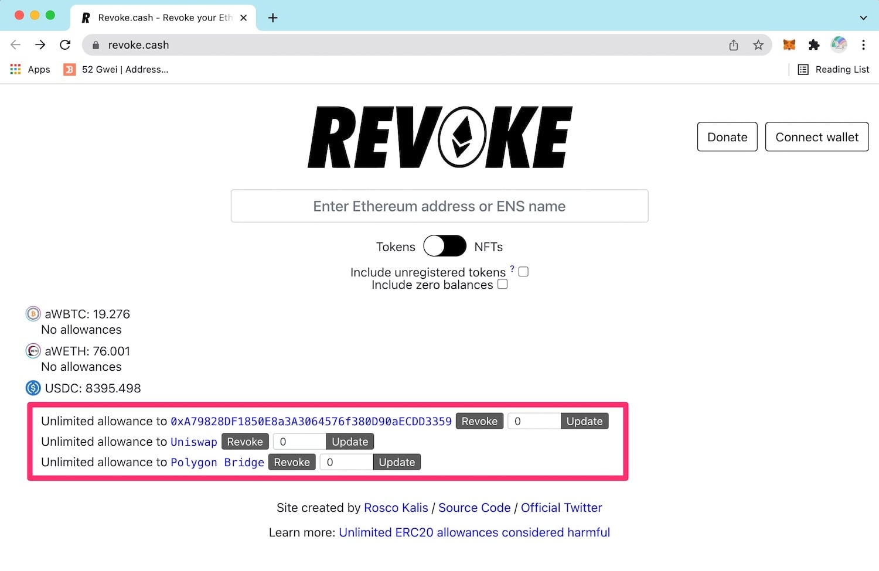Open a new tab with plus button

pyautogui.click(x=272, y=18)
